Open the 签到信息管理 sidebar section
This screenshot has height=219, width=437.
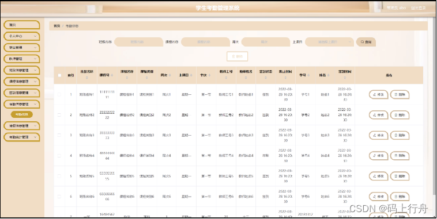[x=22, y=93]
